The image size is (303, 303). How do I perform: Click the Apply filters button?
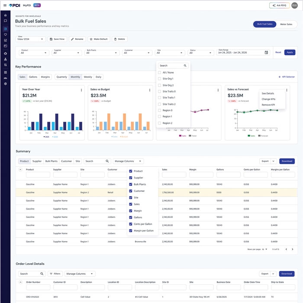tap(290, 52)
